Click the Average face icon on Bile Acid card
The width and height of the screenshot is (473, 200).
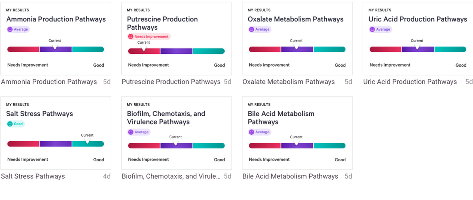point(251,132)
